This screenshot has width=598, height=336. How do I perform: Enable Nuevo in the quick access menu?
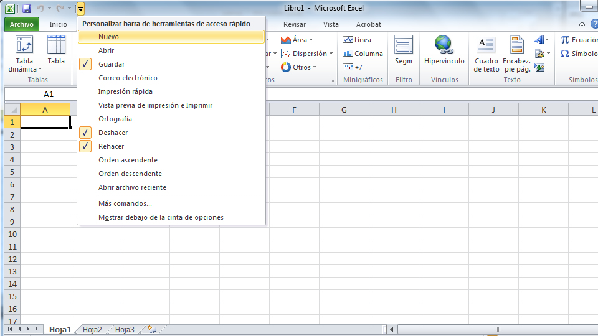pos(172,37)
